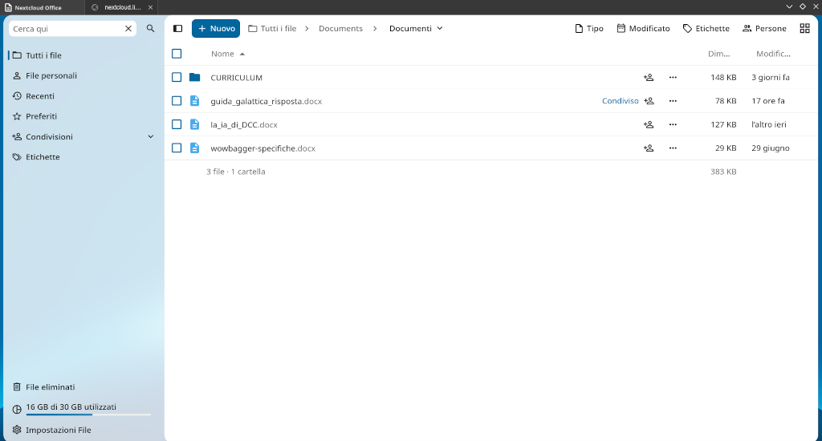The width and height of the screenshot is (822, 441).
Task: Open share icon for guida_galattica_risposta.docx
Action: click(x=649, y=101)
